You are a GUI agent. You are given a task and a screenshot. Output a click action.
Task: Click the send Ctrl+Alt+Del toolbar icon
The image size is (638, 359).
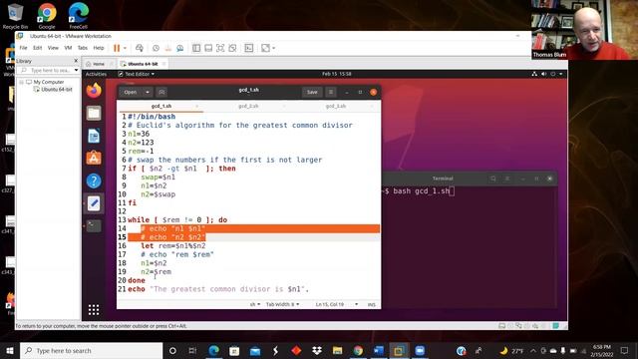140,48
